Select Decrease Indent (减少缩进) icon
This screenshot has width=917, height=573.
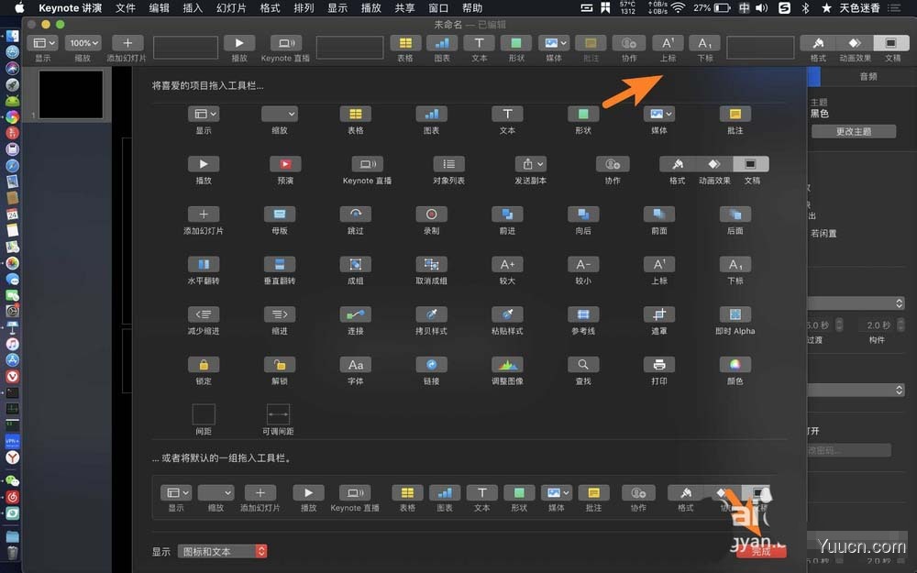pyautogui.click(x=204, y=314)
